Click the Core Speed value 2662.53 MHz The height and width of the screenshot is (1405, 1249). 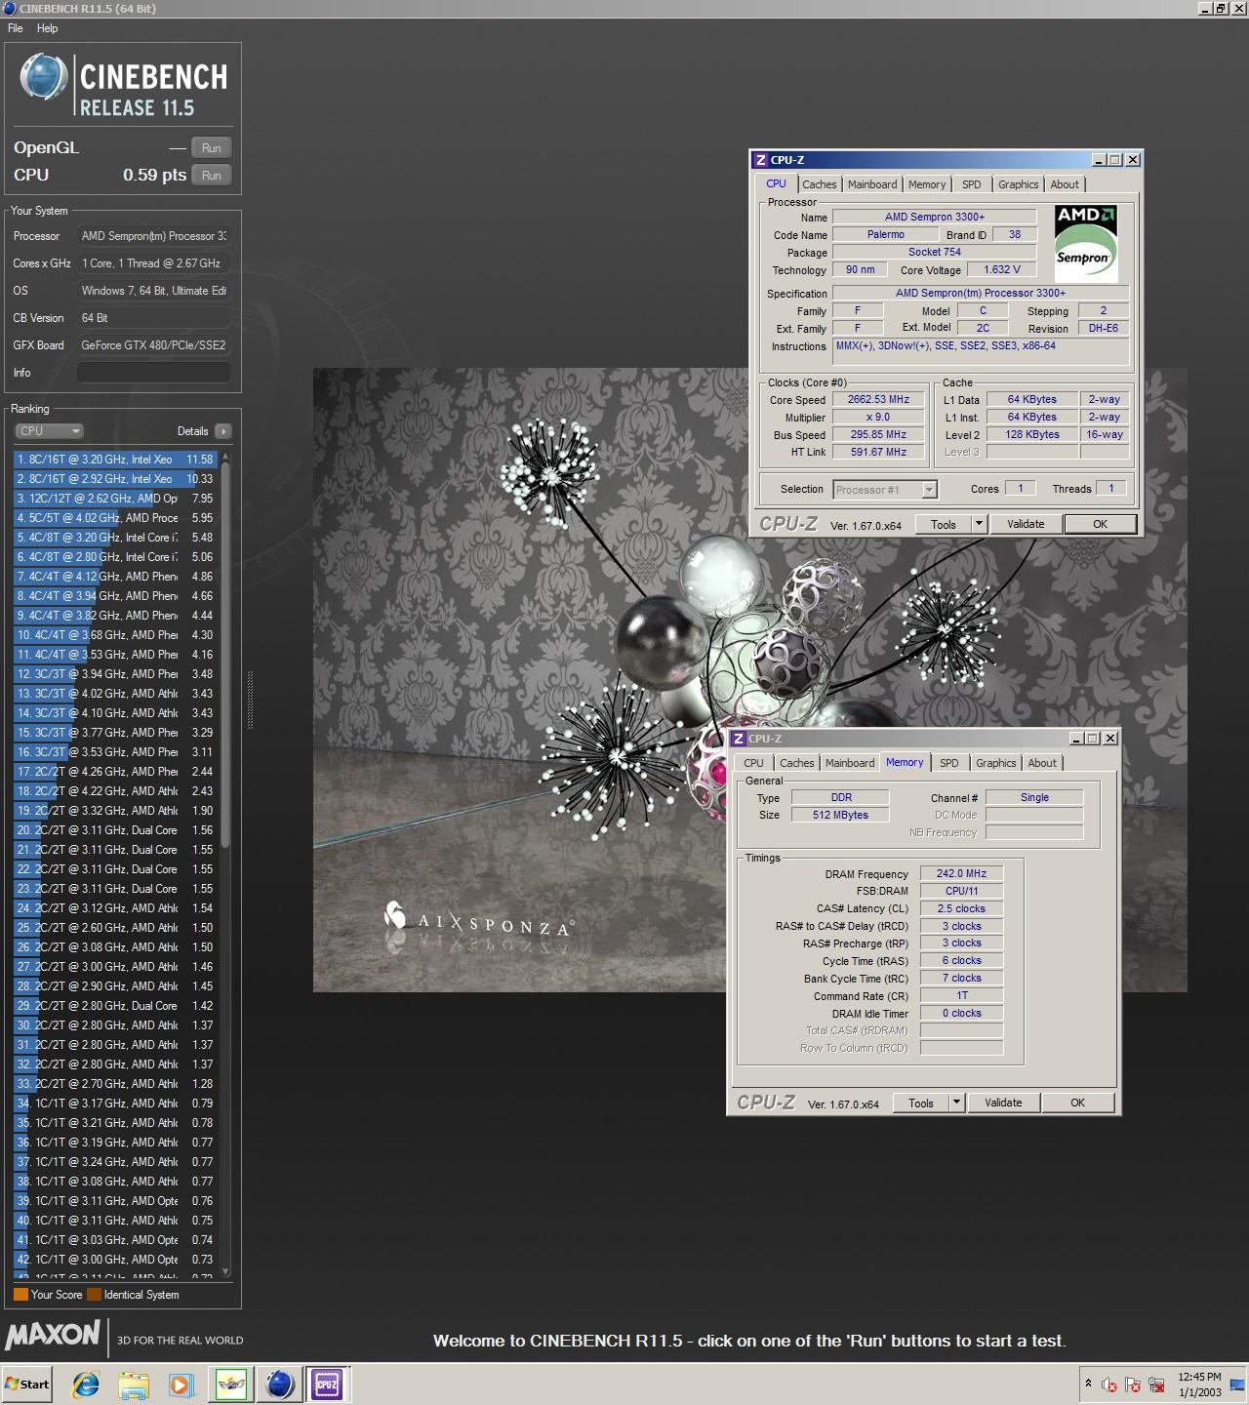(x=878, y=400)
